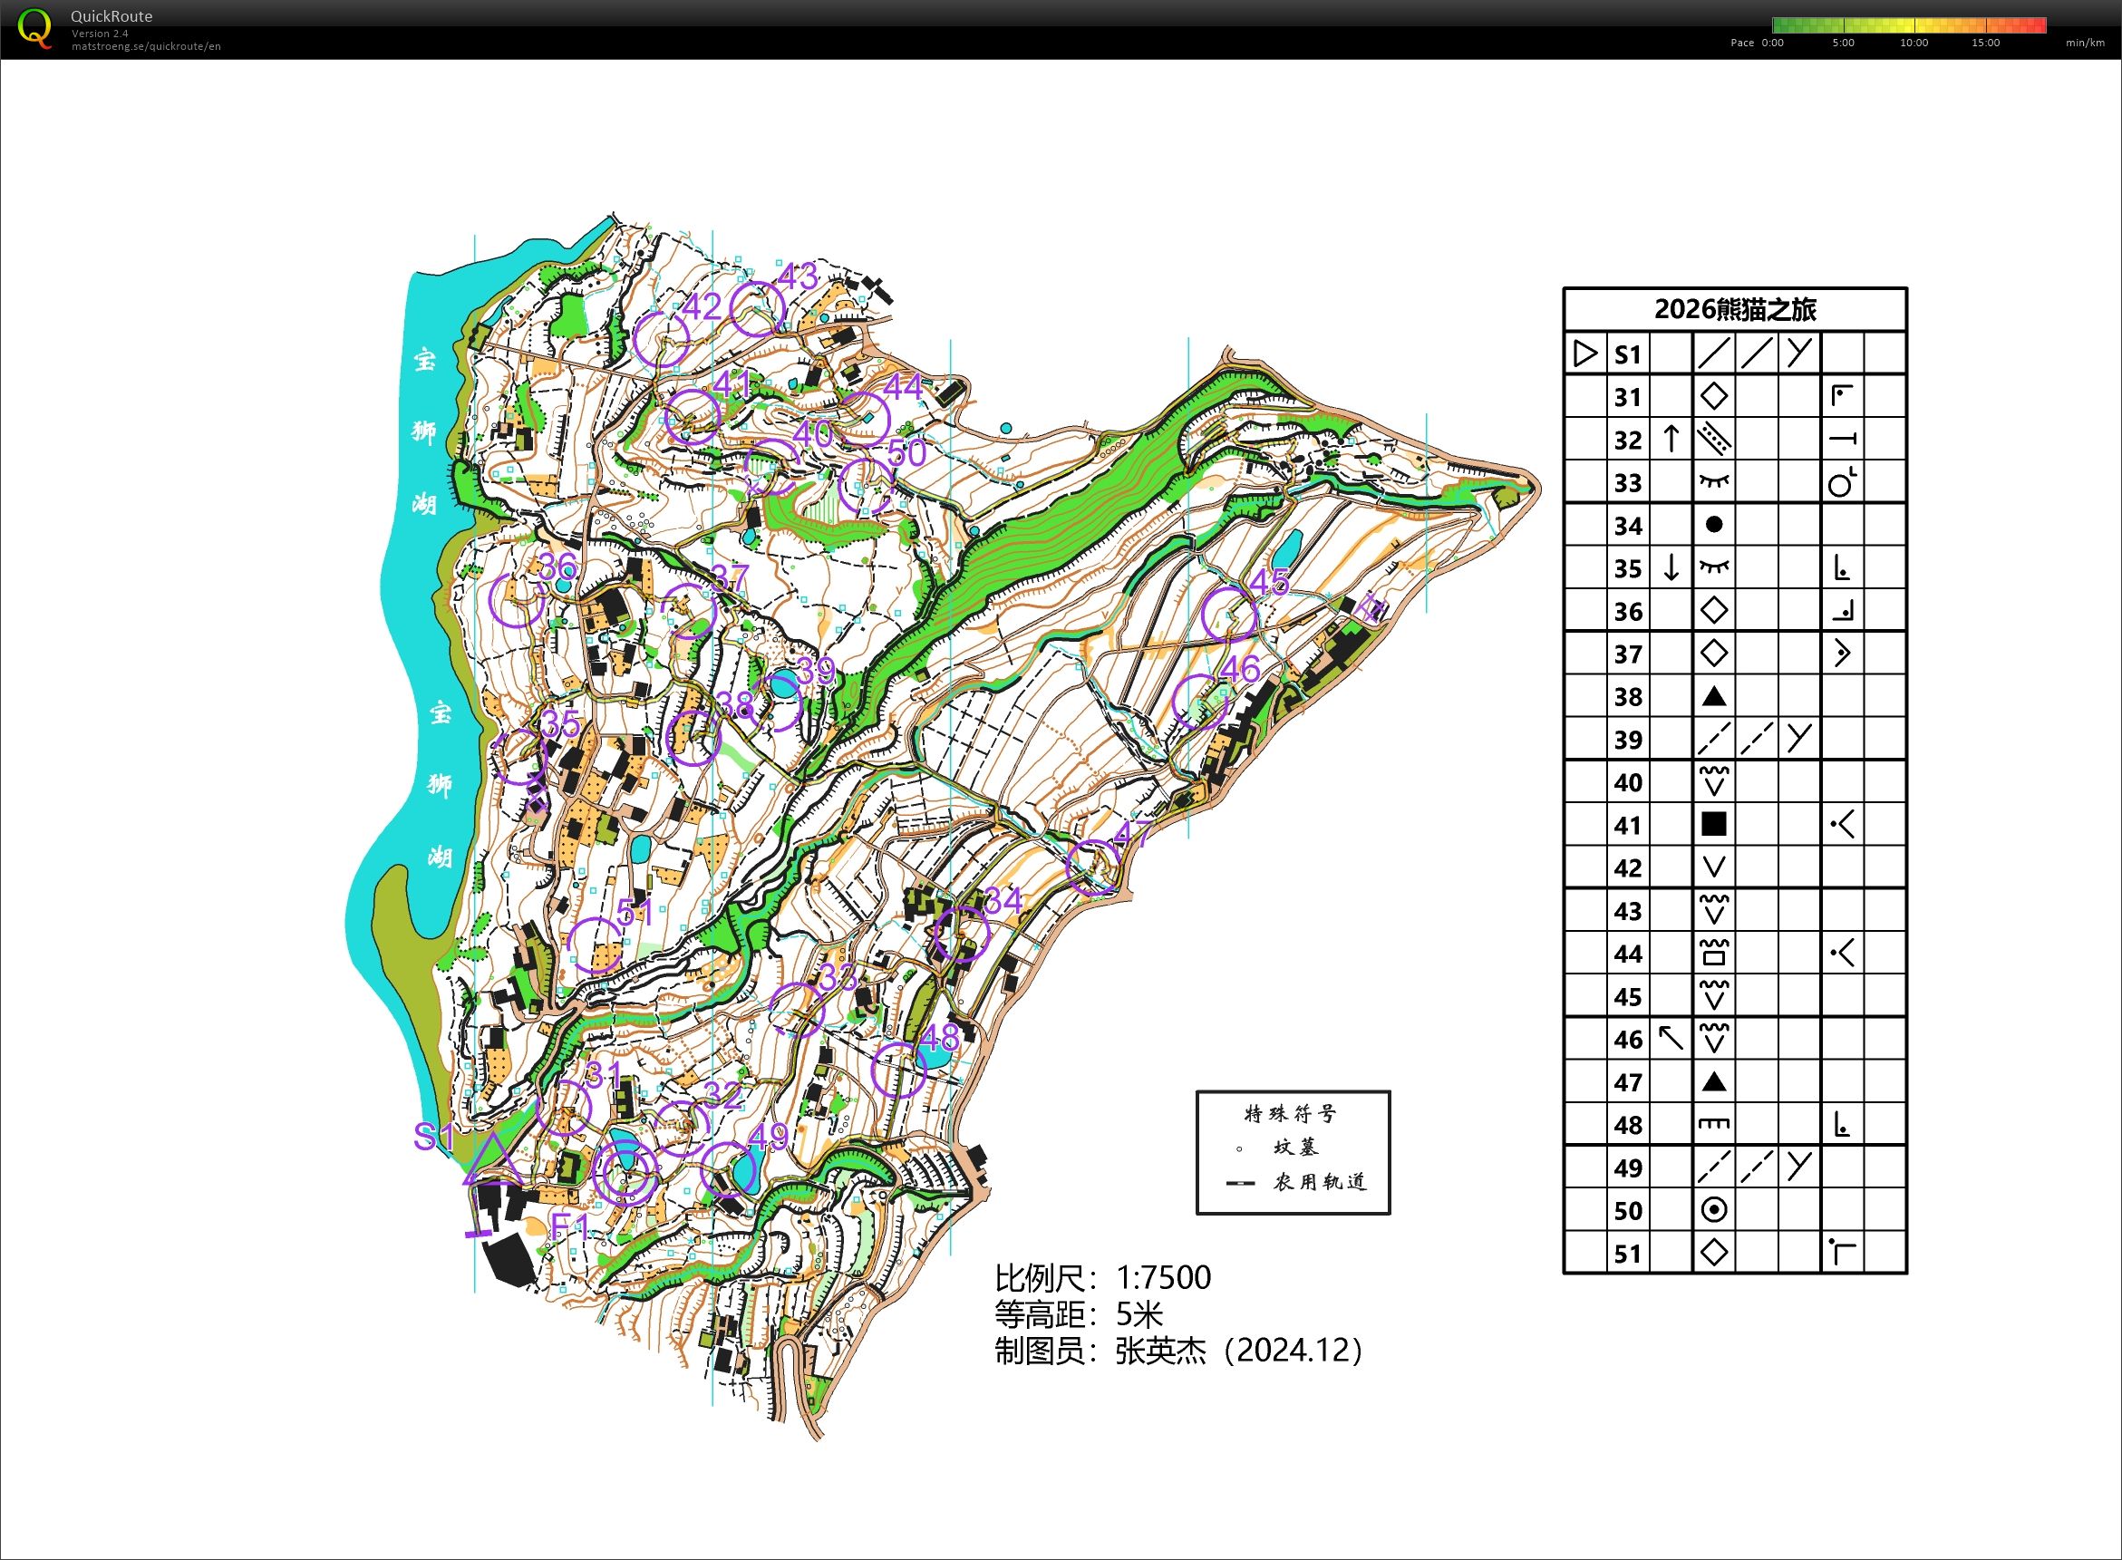Viewport: 2122px width, 1560px height.
Task: Click the black dot symbol in row 34
Action: (x=1714, y=525)
